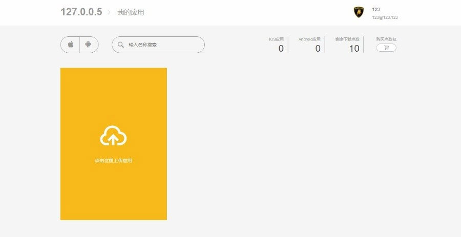Open the Lamborghini profile avatar
461x237 pixels.
[359, 12]
